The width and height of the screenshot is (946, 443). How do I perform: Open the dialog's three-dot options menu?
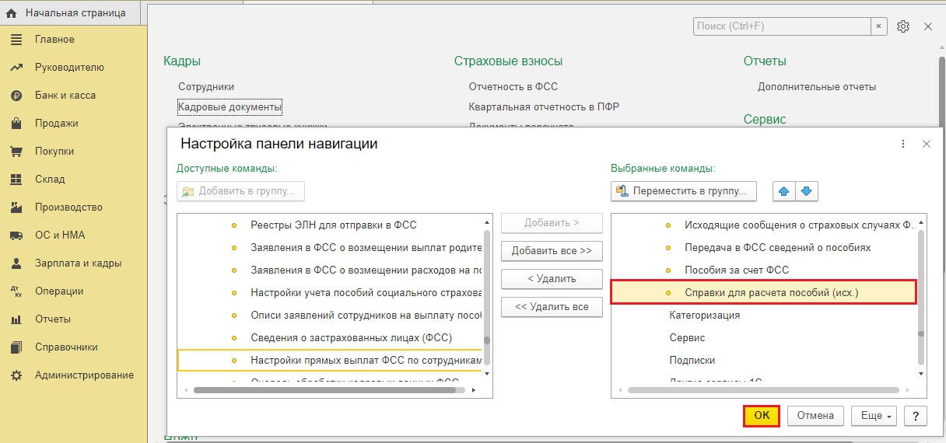[903, 144]
